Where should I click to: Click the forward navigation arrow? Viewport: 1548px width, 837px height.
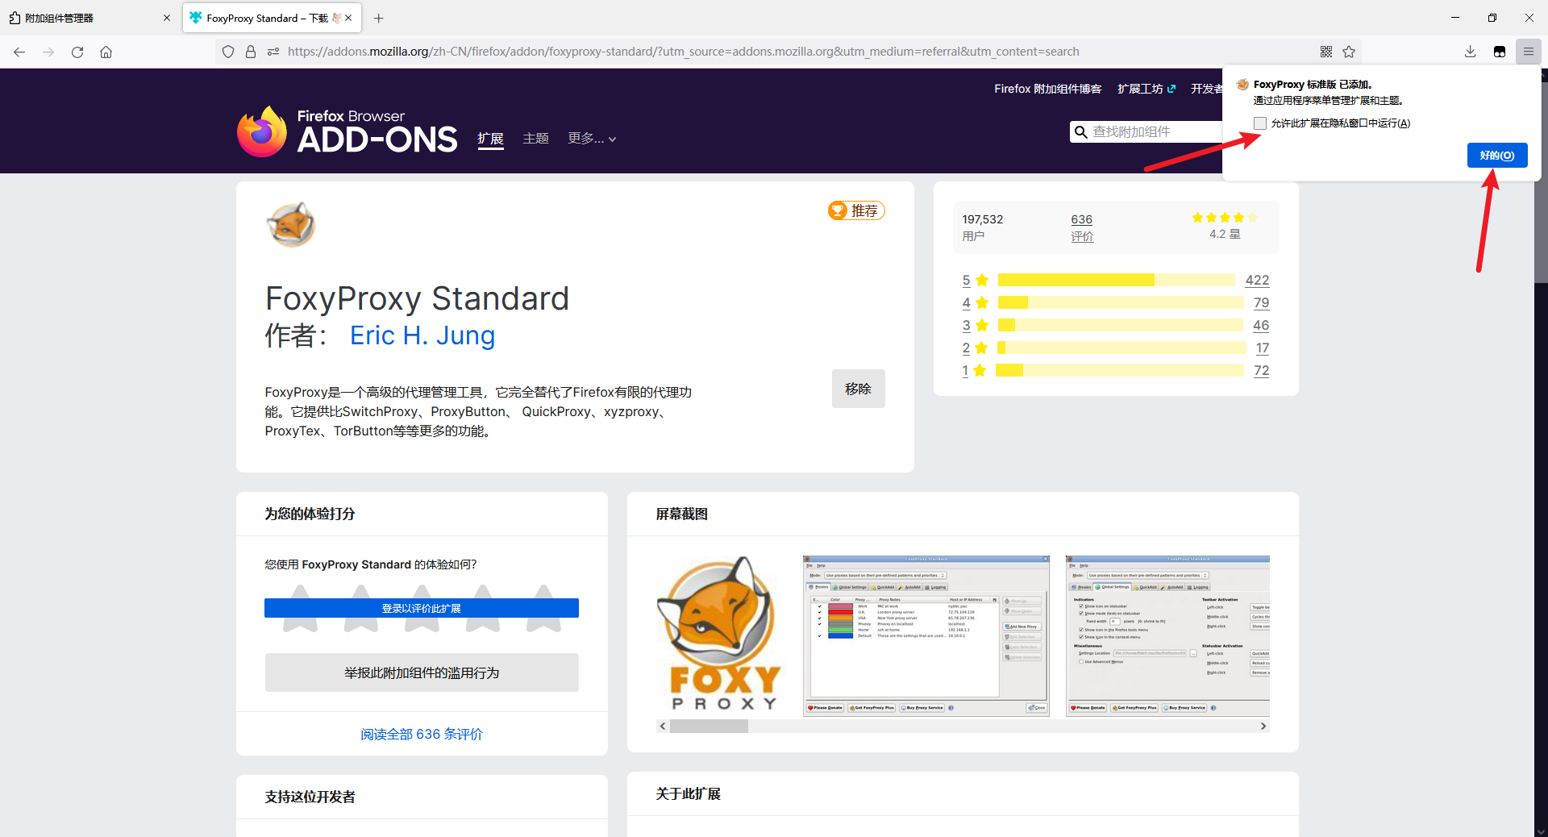tap(48, 52)
